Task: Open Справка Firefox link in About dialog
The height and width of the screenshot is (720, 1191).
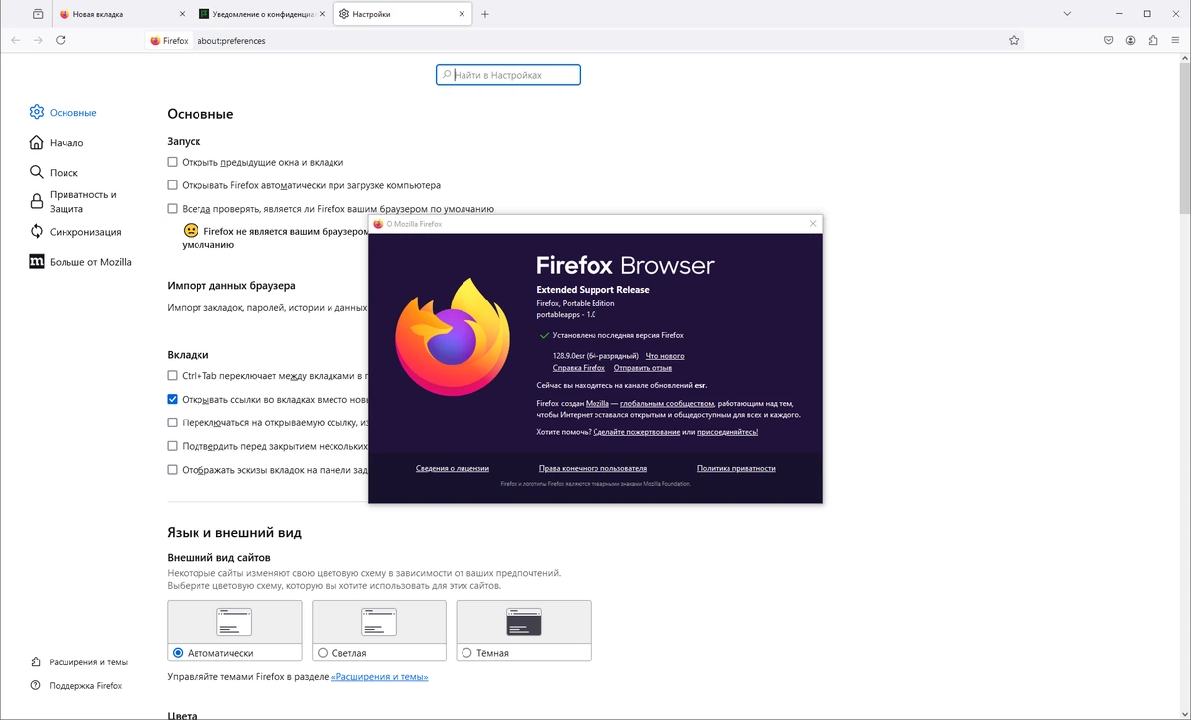Action: [579, 368]
